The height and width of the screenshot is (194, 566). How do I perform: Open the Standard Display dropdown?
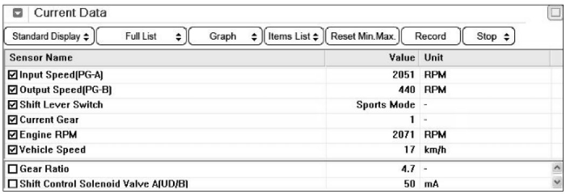click(49, 37)
